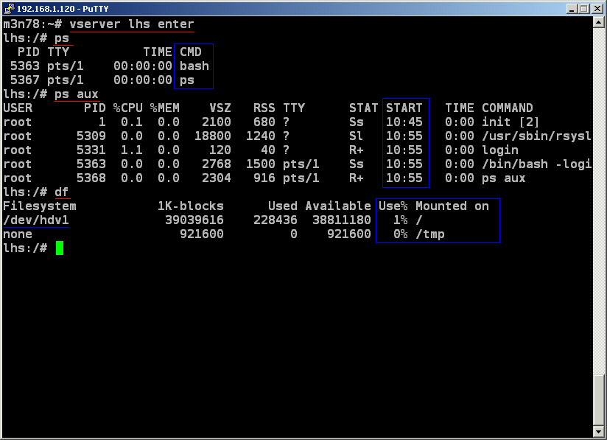The height and width of the screenshot is (440, 607).
Task: Click the scrollbar up arrow
Action: (598, 22)
